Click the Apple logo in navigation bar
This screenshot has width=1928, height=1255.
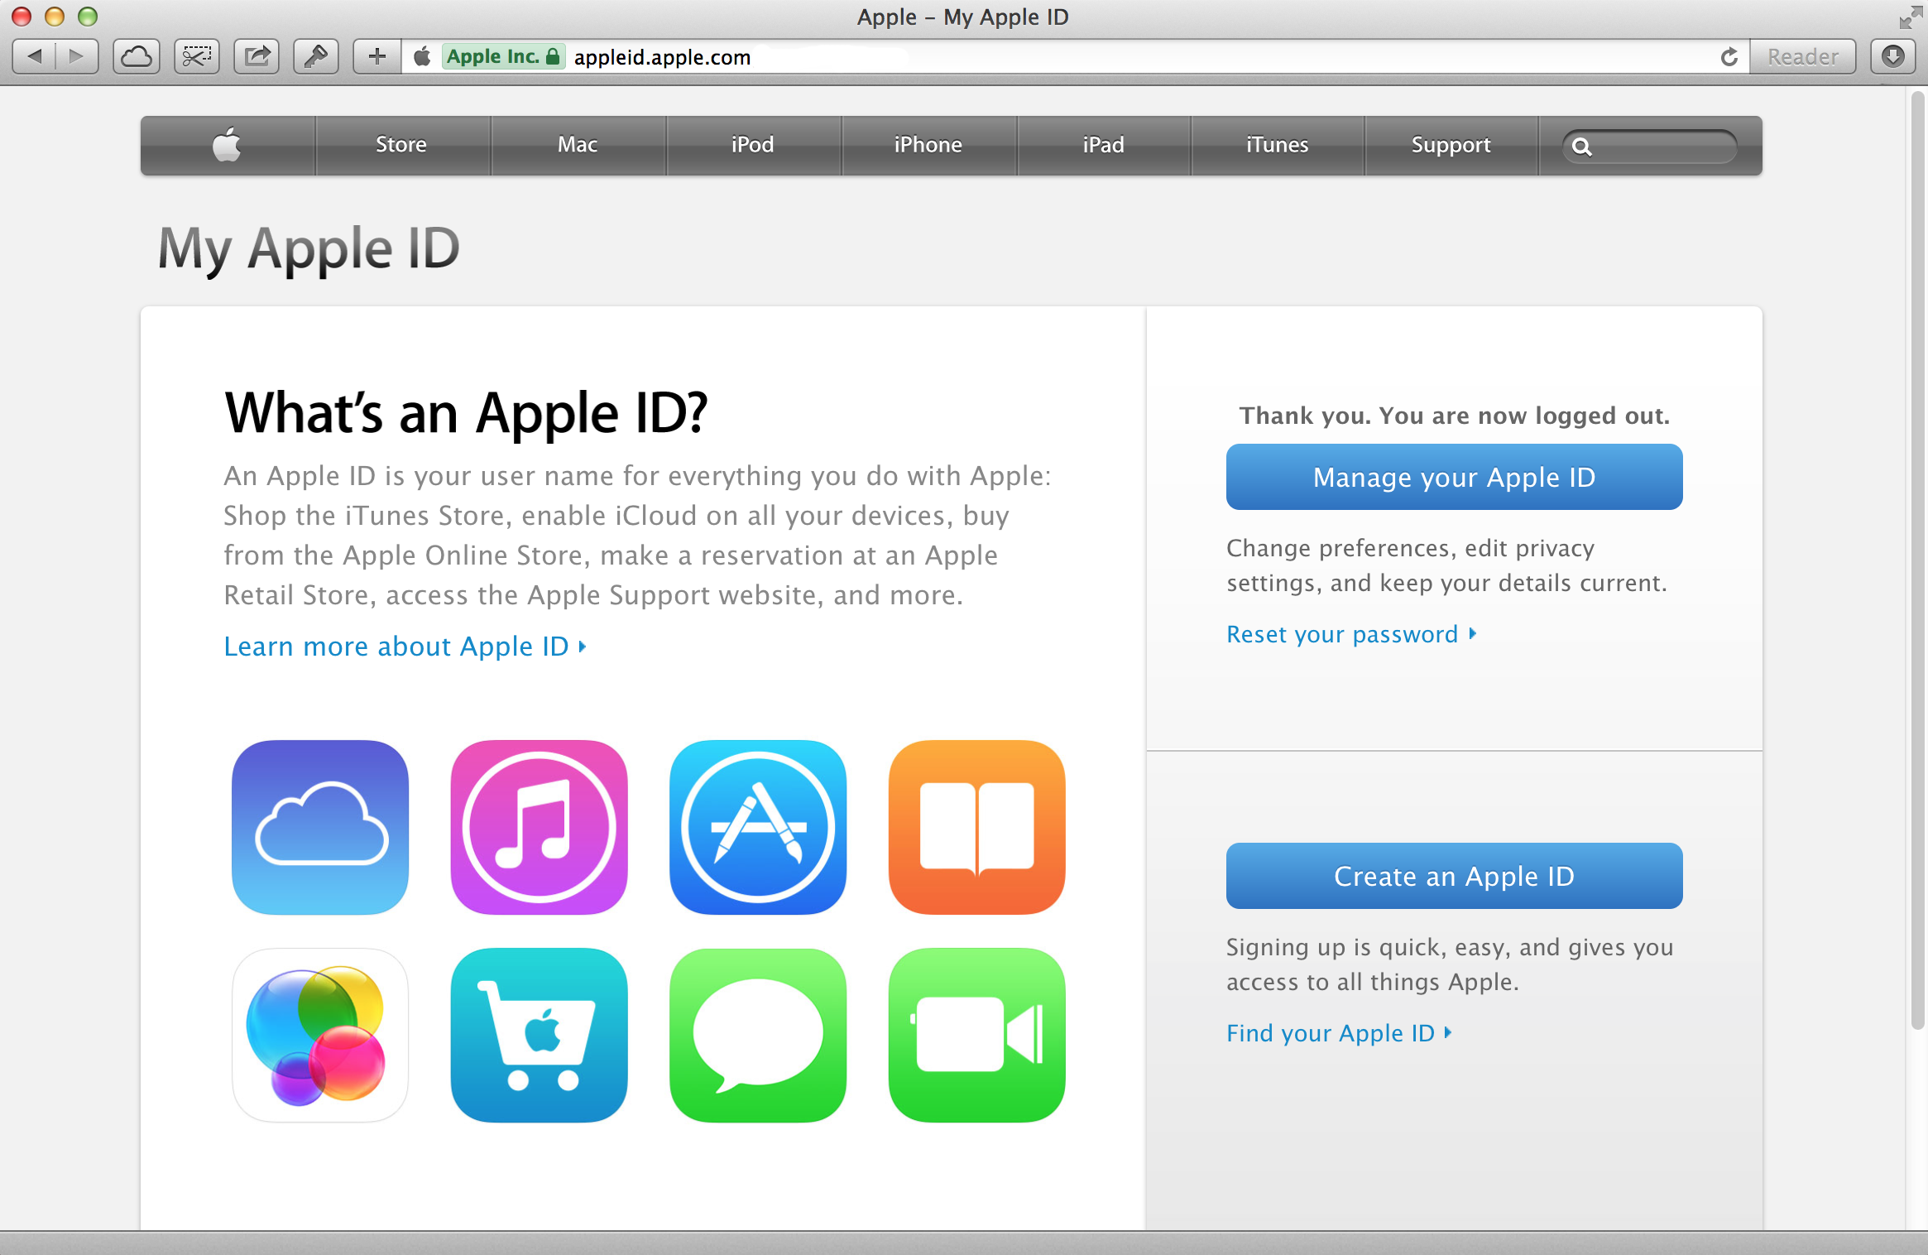[x=228, y=145]
